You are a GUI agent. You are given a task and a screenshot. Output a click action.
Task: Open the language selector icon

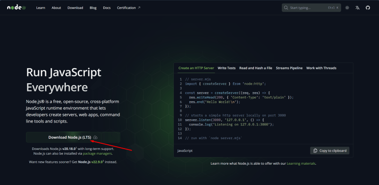[358, 8]
